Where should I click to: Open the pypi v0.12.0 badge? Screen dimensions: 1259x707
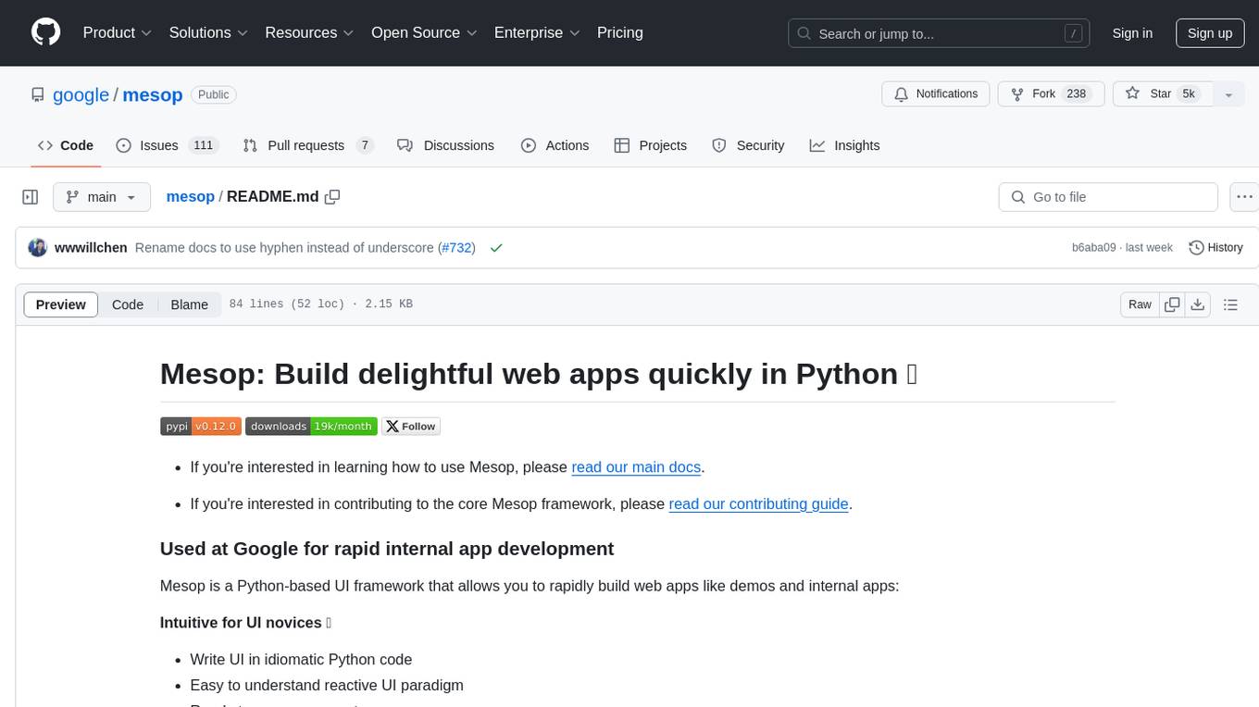point(201,427)
